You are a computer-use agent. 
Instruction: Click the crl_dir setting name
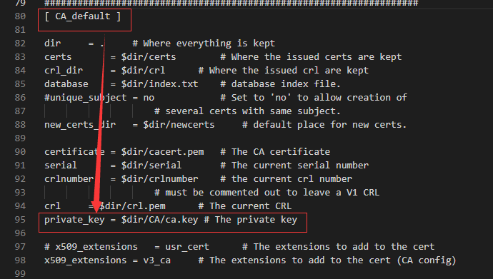pyautogui.click(x=64, y=71)
